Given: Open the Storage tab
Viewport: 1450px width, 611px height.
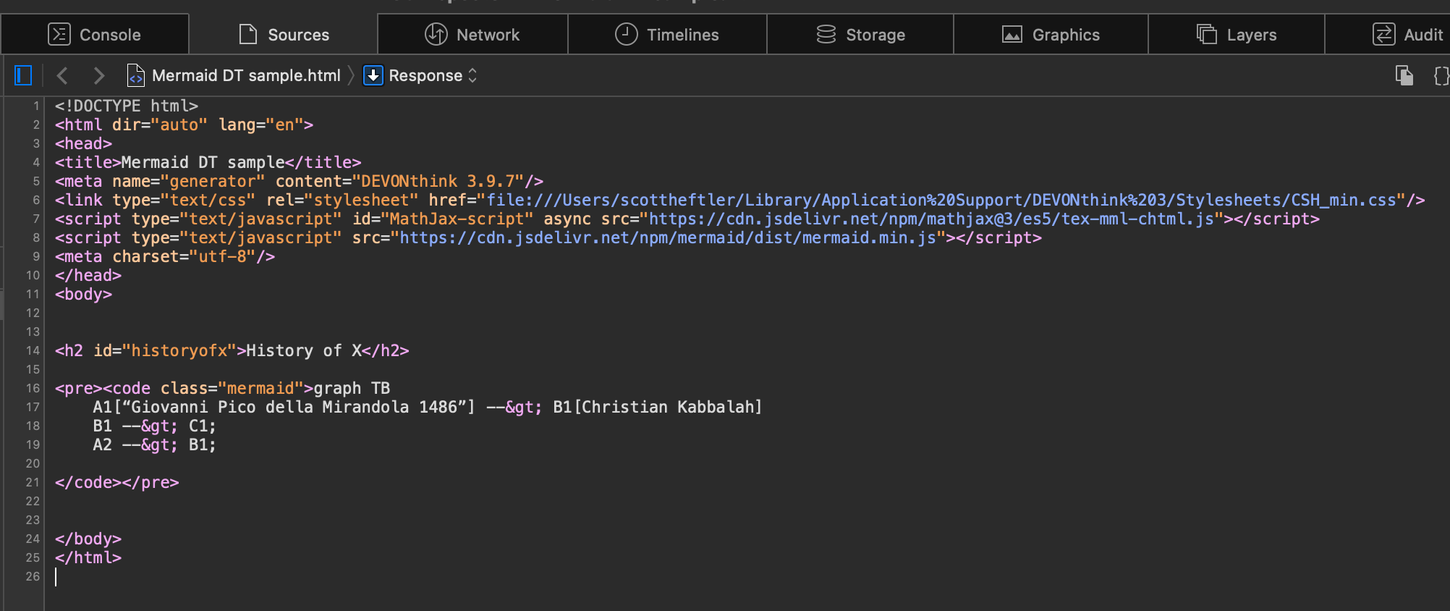Looking at the screenshot, I should point(860,34).
